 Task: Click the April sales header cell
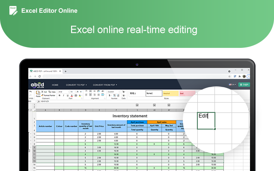[x=162, y=122]
